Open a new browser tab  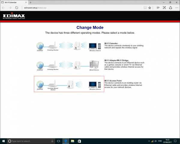tap(30, 2)
